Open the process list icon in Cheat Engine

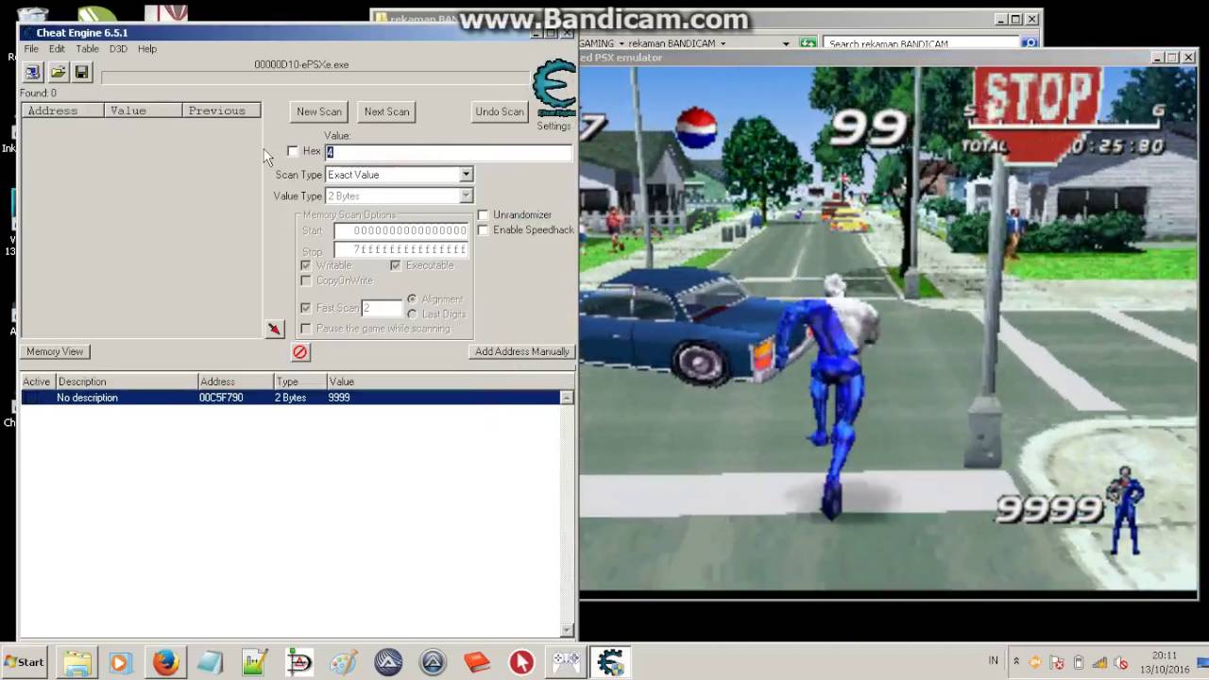33,73
